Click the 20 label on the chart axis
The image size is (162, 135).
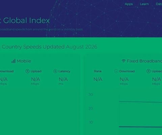point(91,108)
